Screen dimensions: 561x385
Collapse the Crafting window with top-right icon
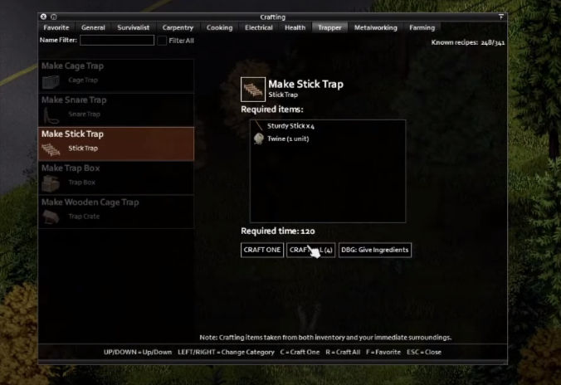[x=501, y=17]
